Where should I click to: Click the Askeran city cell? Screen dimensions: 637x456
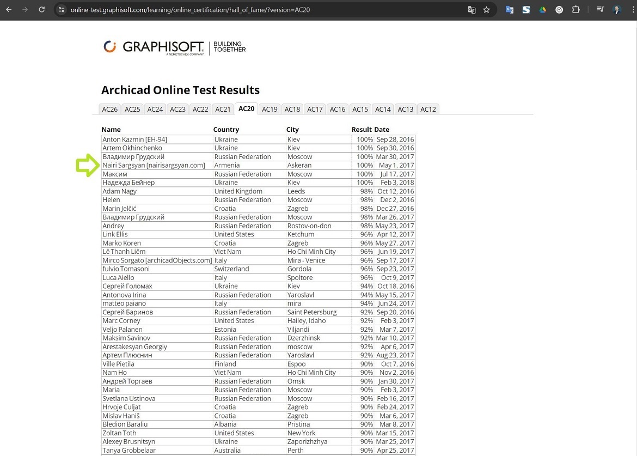coord(299,166)
